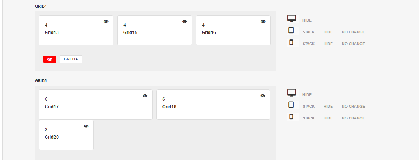The image size is (419, 160).
Task: Toggle visibility of Grid20 card
Action: tap(86, 126)
